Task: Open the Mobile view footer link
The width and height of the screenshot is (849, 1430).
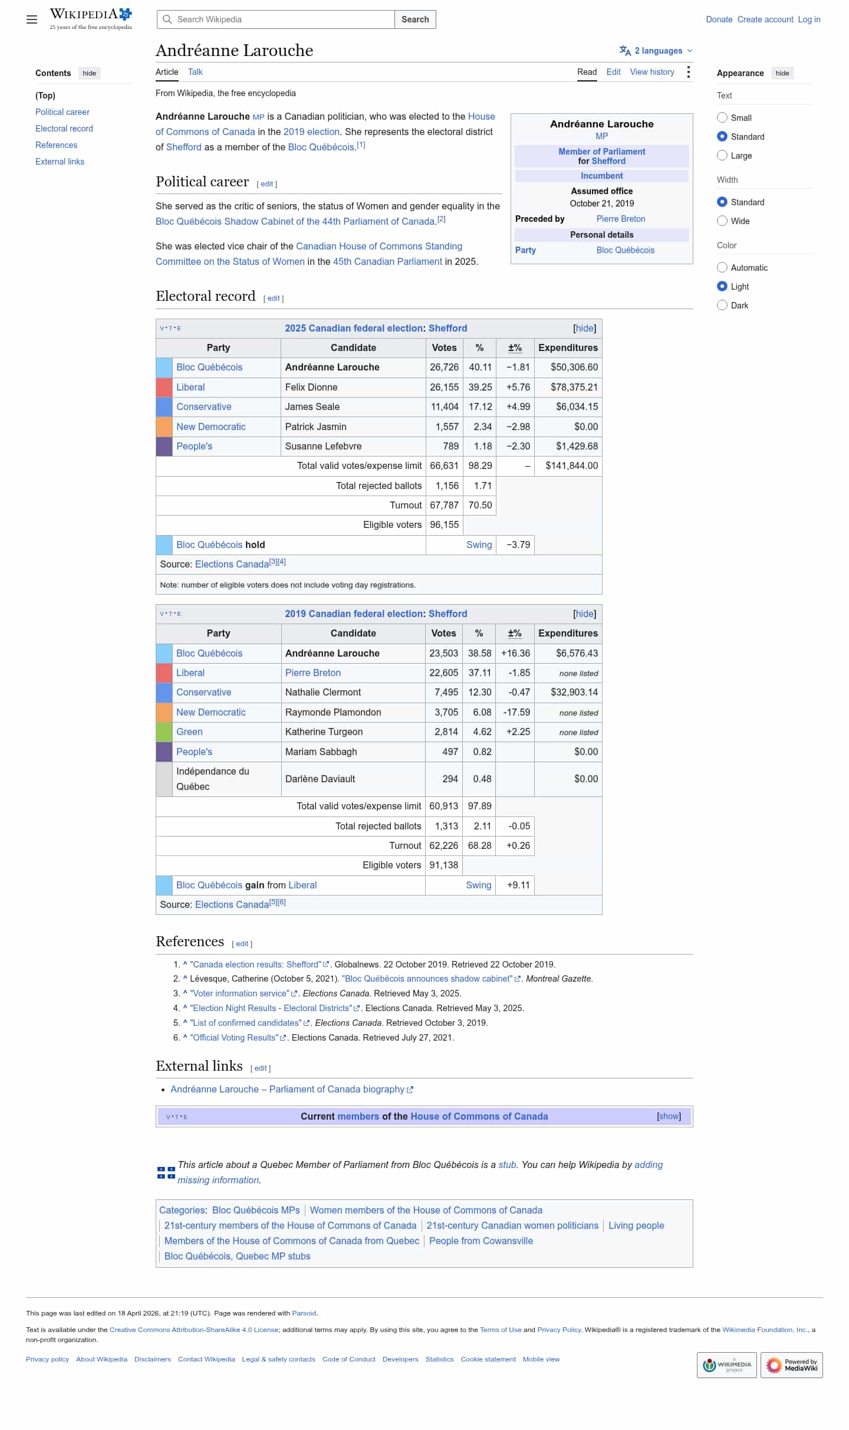Action: [541, 1359]
